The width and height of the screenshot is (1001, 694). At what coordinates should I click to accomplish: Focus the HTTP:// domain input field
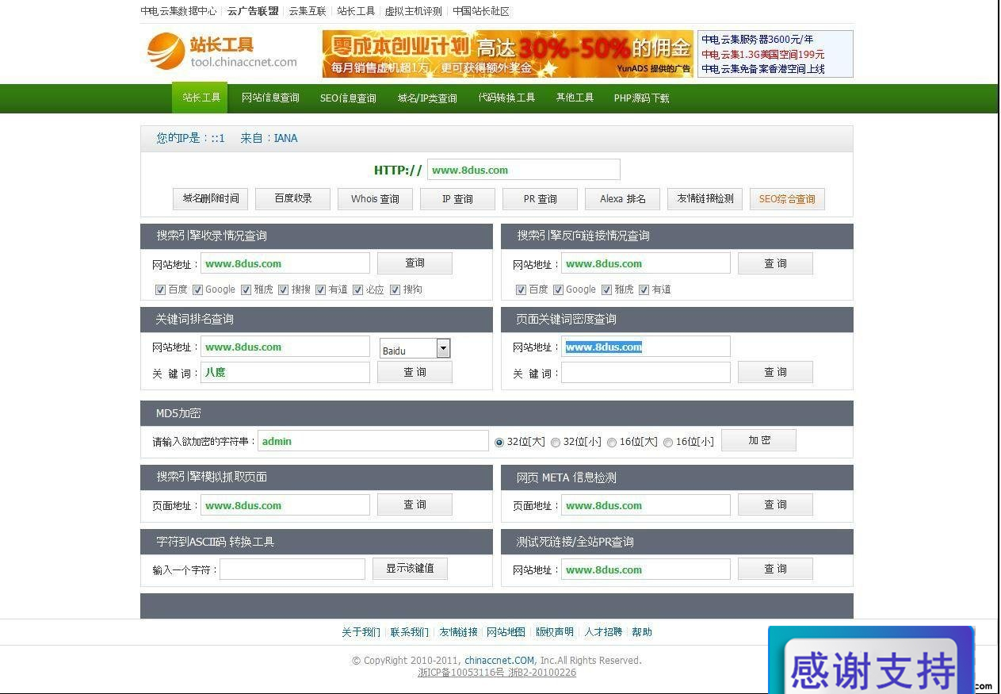coord(524,170)
